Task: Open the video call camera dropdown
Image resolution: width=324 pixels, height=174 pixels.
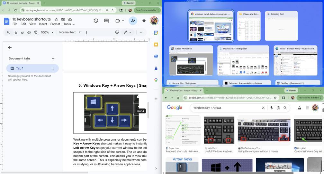Action: (120, 21)
